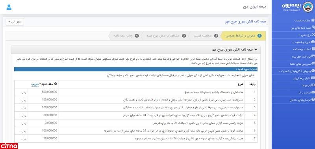Open اخبار بیمه ایران link
Viewport: 315px width, 149px height.
click(x=302, y=78)
